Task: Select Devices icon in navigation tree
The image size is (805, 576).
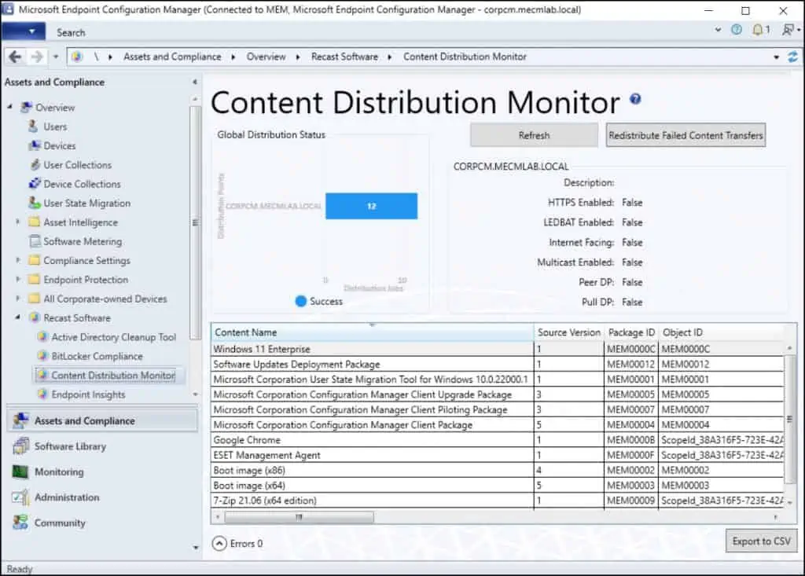Action: point(35,146)
